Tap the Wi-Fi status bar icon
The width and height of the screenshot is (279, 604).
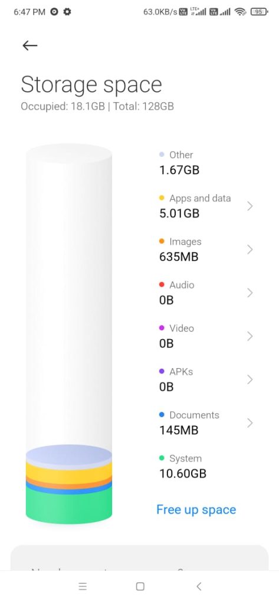[x=241, y=12]
